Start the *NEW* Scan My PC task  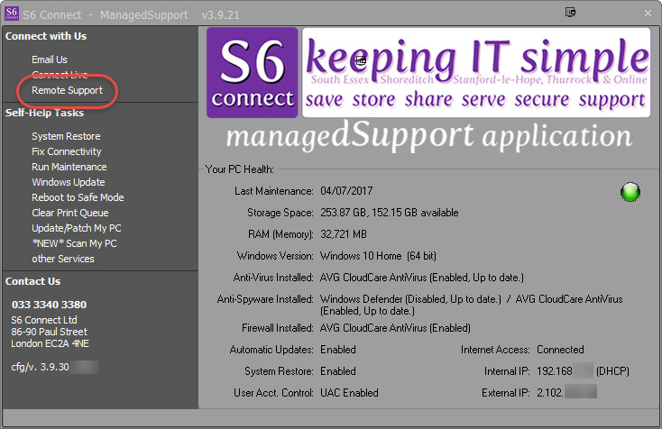tap(74, 243)
